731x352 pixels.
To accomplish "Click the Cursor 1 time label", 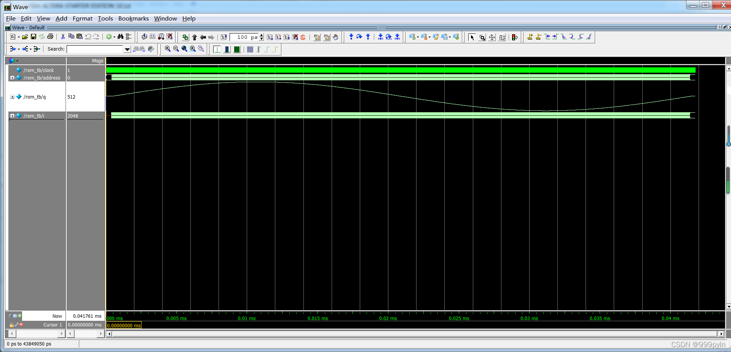I will pos(124,325).
